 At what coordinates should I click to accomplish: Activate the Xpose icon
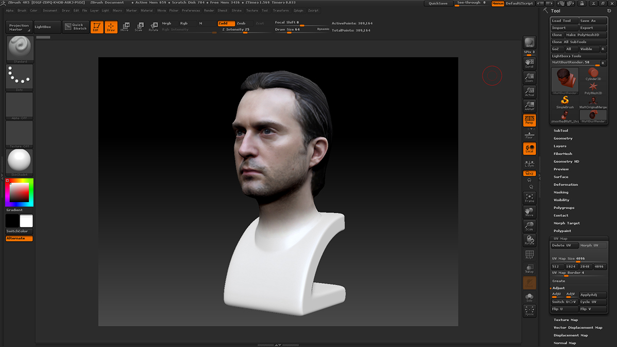[529, 311]
